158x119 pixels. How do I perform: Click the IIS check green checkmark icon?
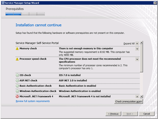click(x=17, y=75)
